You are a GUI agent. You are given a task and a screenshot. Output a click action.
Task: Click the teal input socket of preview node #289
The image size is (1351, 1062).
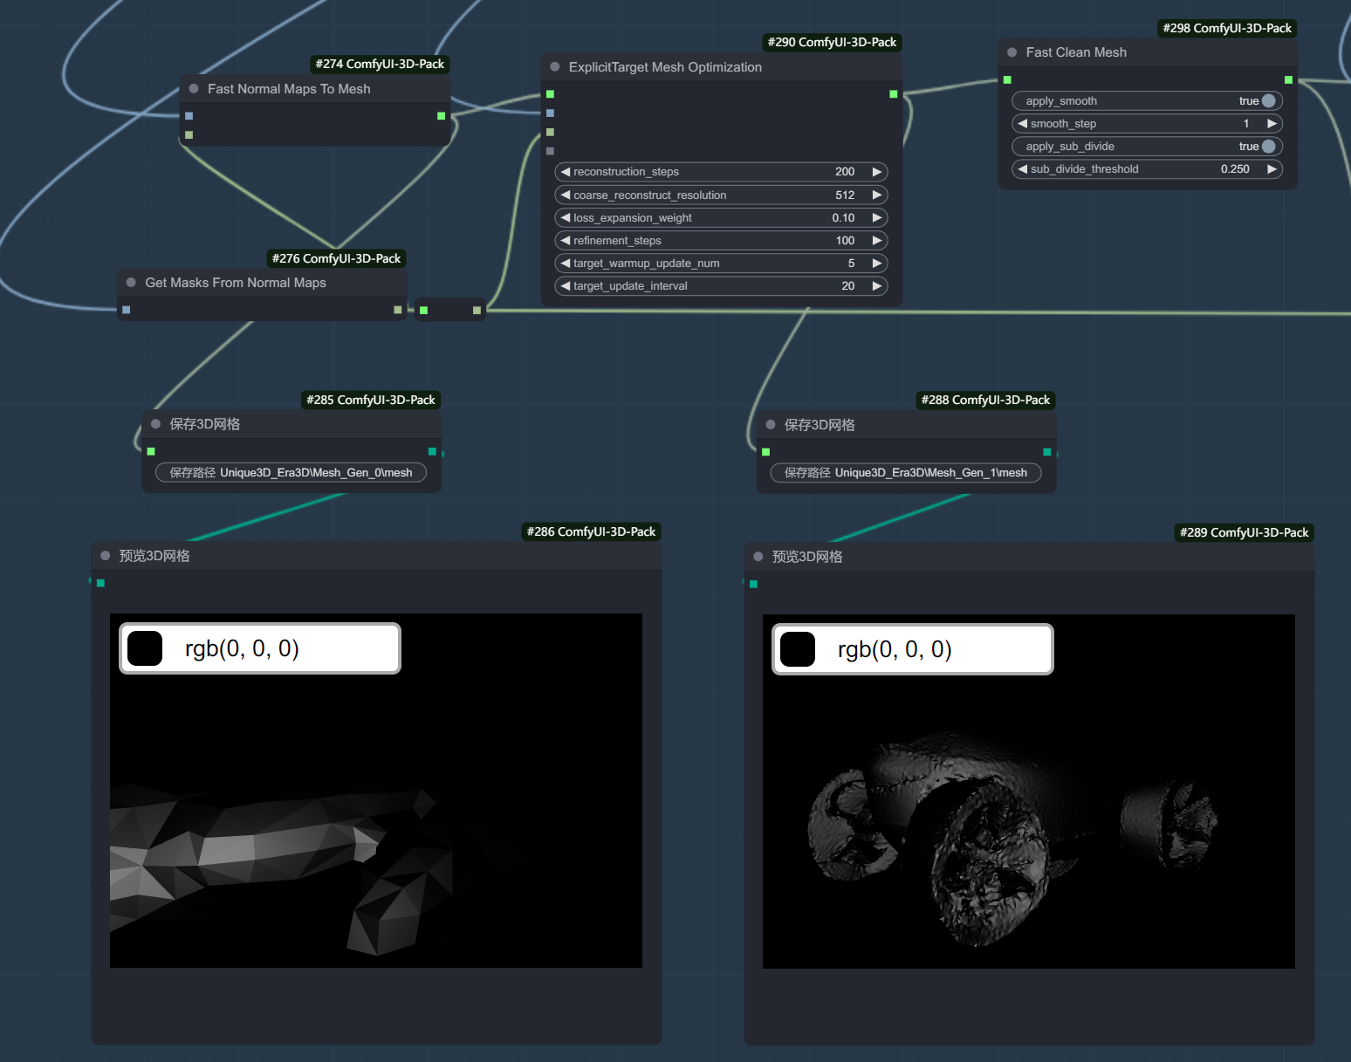tap(753, 584)
